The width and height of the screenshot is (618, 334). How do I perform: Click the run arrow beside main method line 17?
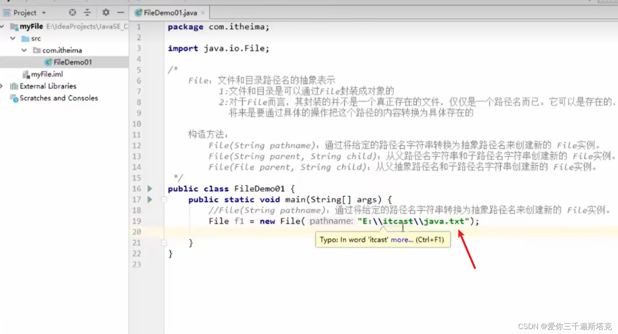(x=150, y=199)
